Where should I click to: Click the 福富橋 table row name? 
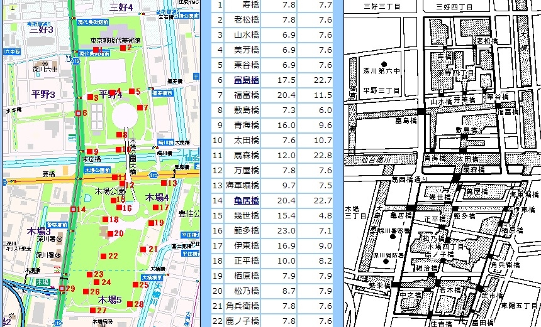tap(247, 95)
